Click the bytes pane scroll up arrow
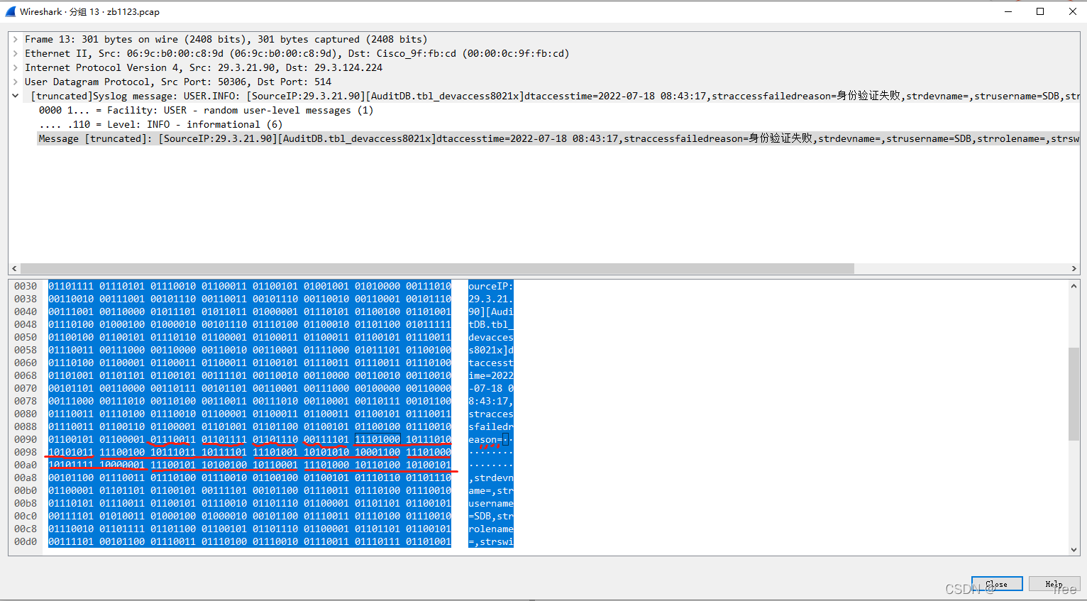Screen dimensions: 1087x601 pyautogui.click(x=1074, y=286)
